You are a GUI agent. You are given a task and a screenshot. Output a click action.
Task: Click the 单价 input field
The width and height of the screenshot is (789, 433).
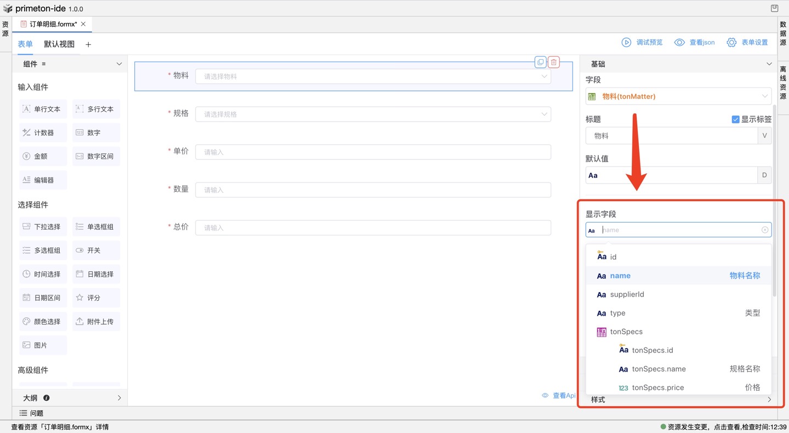coord(373,152)
